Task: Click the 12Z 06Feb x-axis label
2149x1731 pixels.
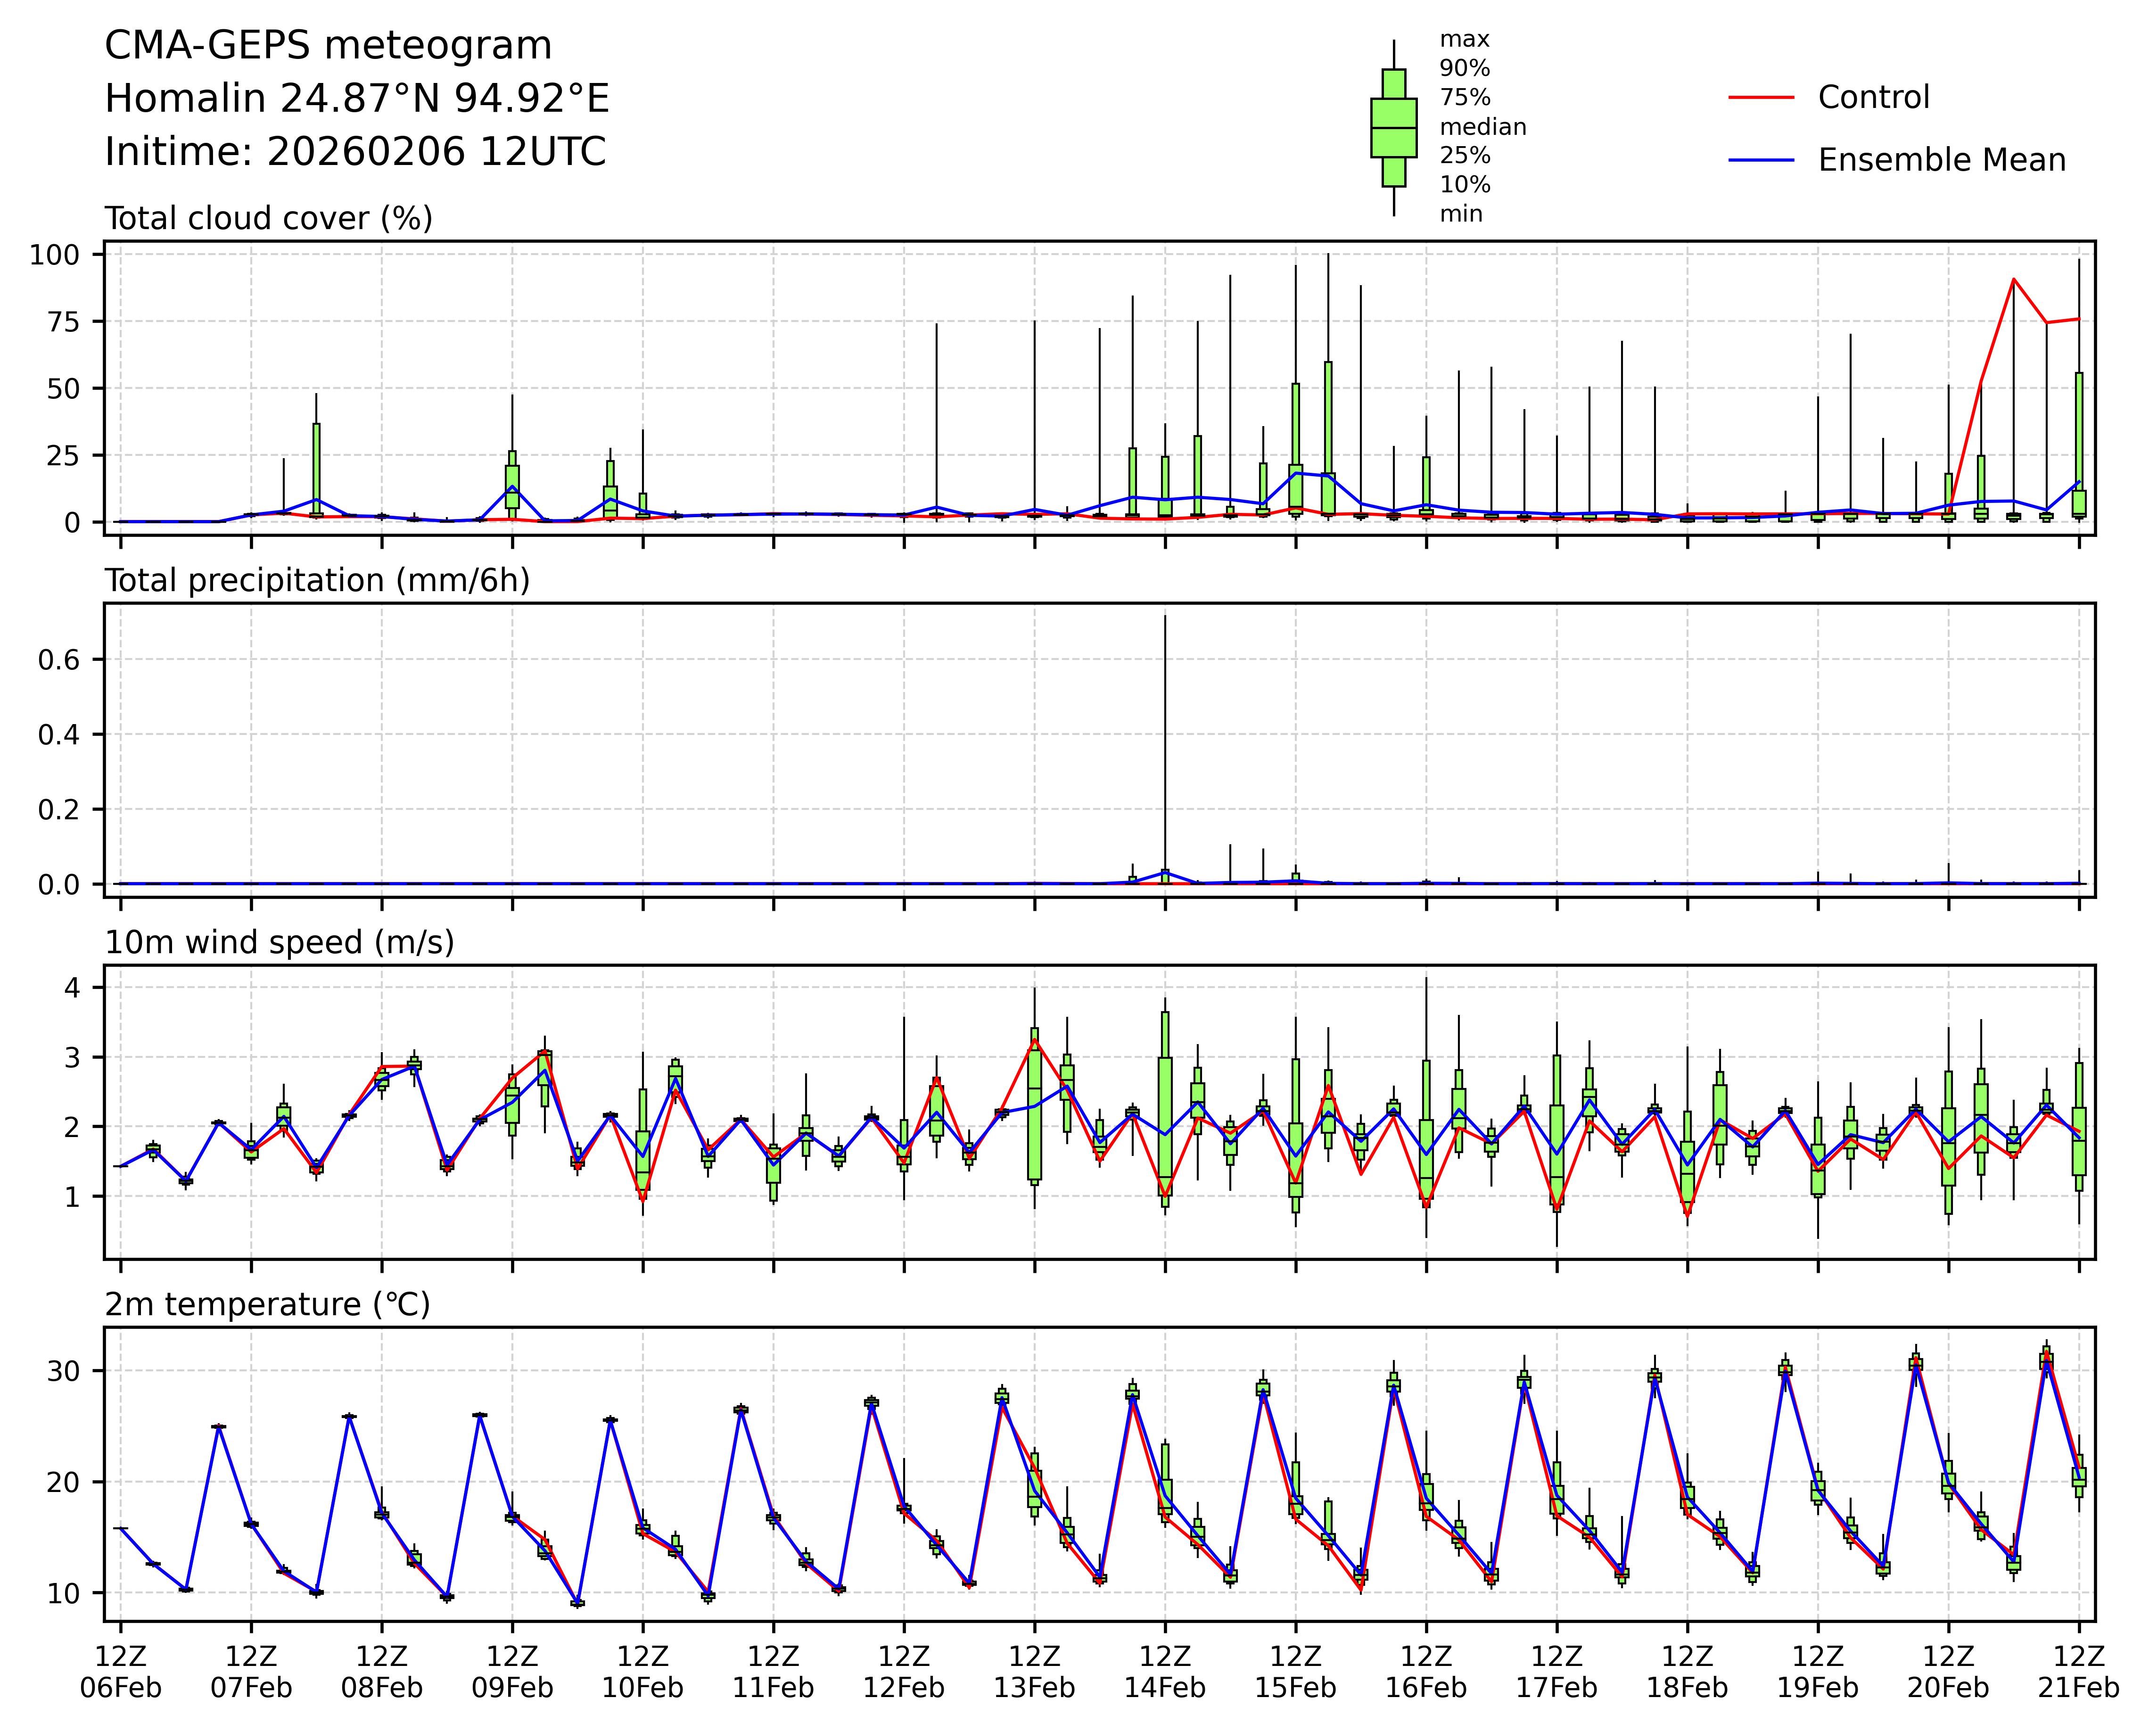Action: (121, 1672)
